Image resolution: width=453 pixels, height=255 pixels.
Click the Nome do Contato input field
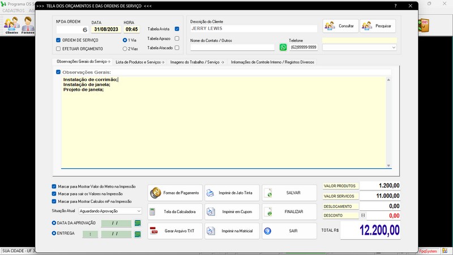(x=232, y=48)
